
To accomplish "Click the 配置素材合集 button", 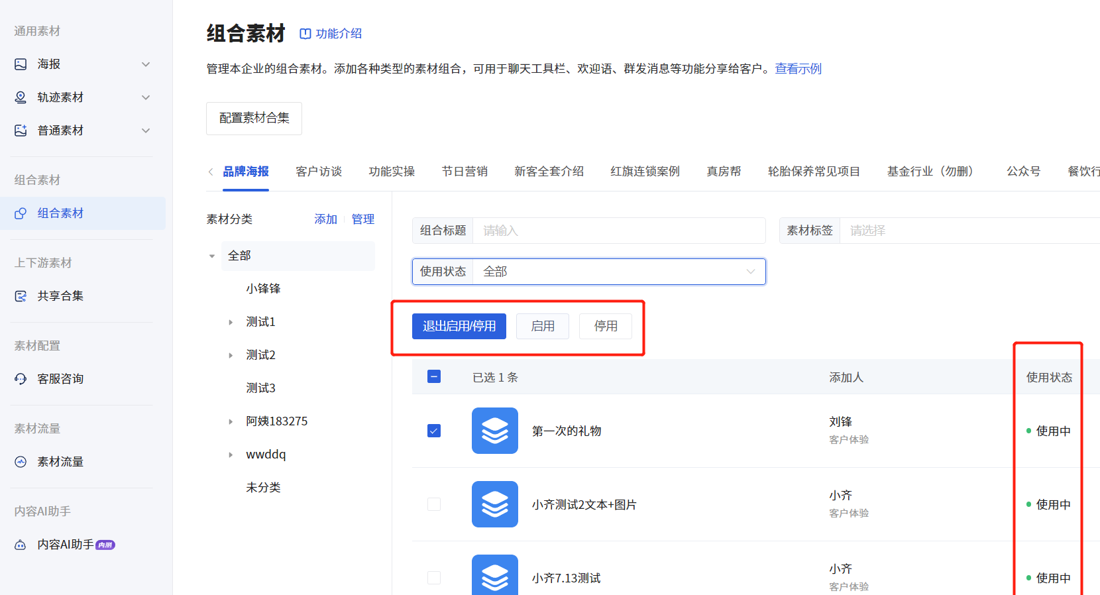I will click(254, 119).
